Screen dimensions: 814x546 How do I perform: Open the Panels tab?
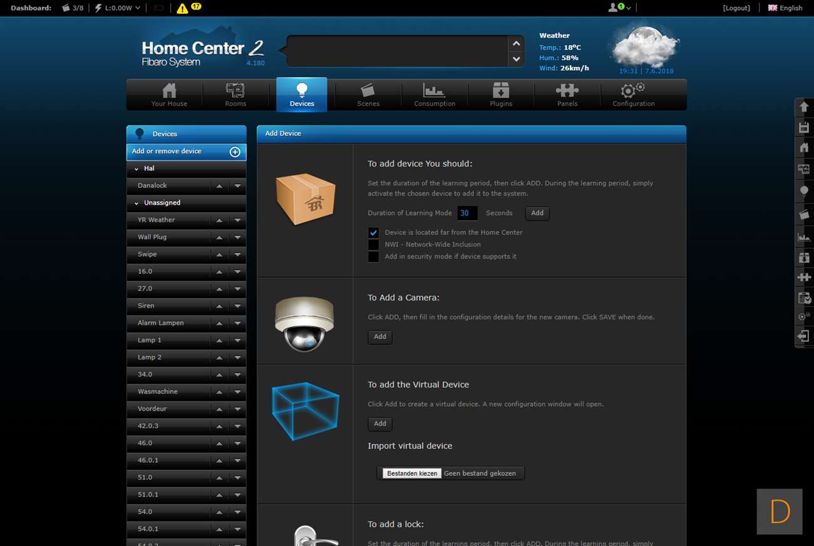567,95
